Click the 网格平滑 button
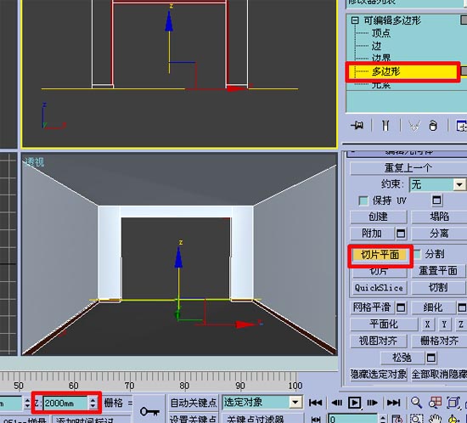Viewport: 467px width, 423px height. coord(372,307)
